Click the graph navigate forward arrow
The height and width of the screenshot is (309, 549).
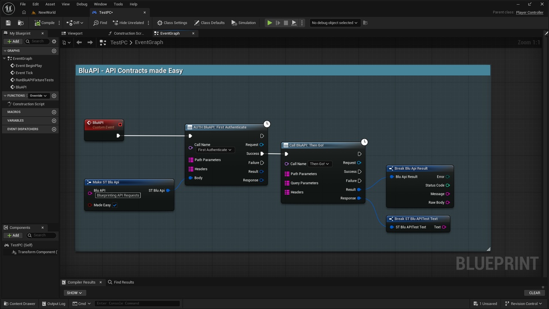(x=90, y=42)
